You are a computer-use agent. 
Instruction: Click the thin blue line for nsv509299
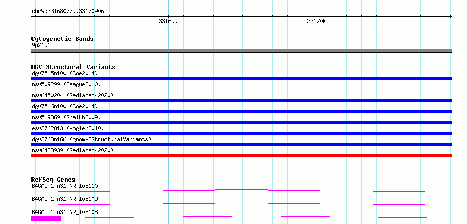(x=241, y=89)
